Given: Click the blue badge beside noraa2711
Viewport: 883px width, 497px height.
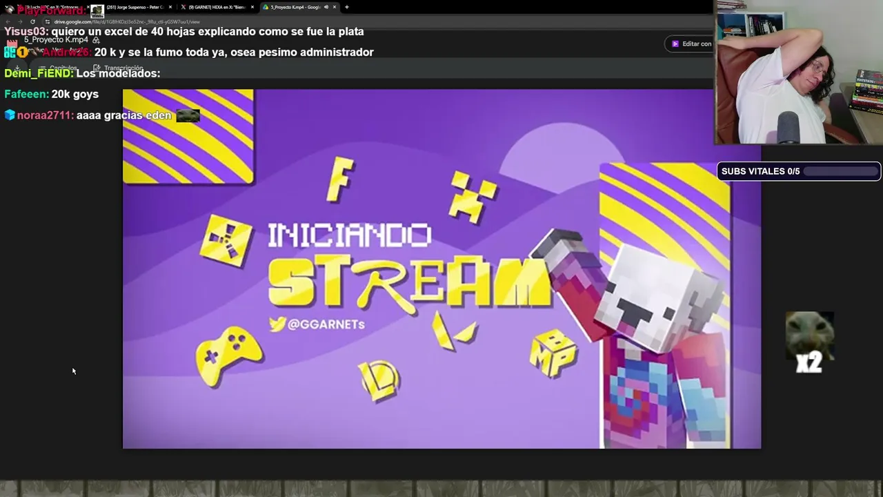Looking at the screenshot, I should pos(10,115).
